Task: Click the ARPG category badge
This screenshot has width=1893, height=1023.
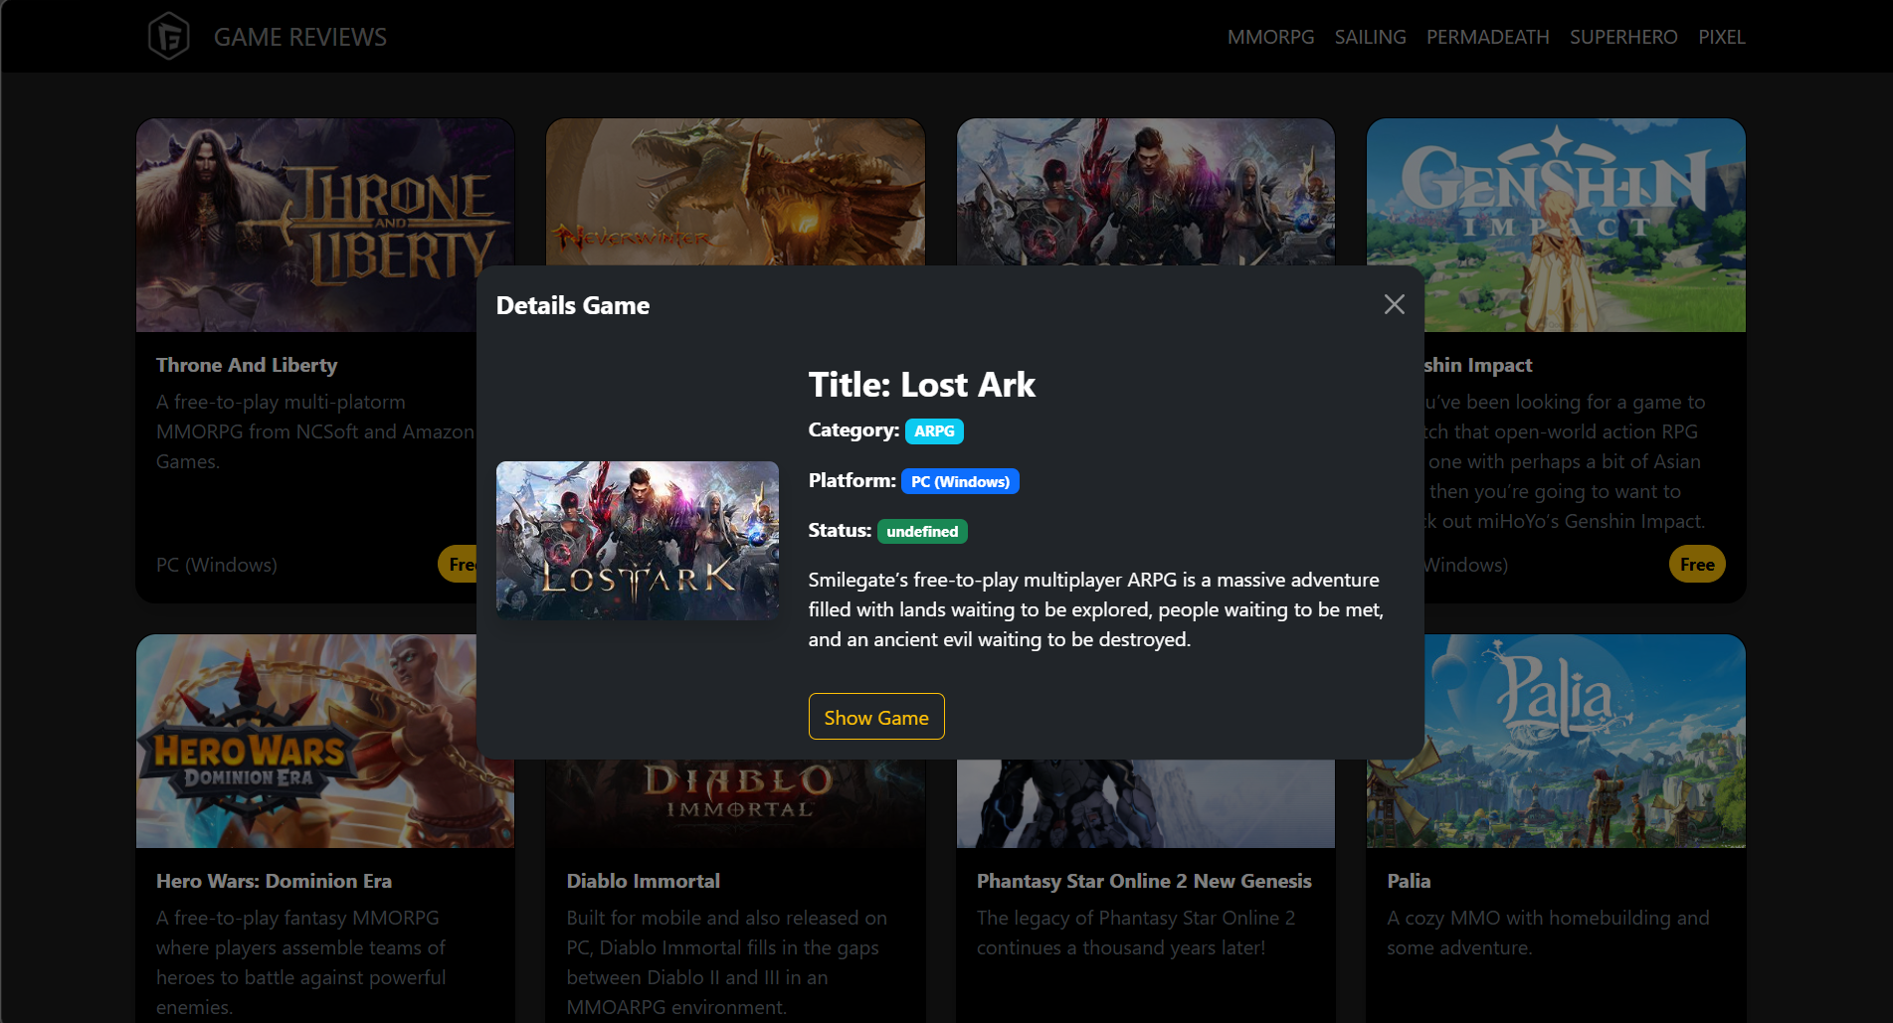Action: coord(934,431)
